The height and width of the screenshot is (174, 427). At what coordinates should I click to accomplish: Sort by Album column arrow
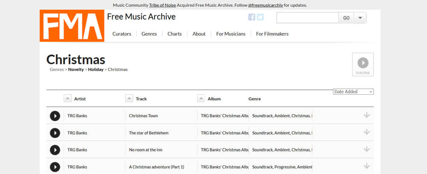(x=201, y=99)
